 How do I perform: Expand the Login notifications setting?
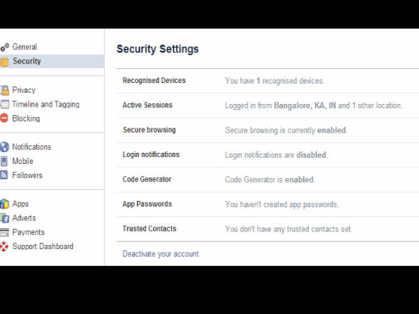pyautogui.click(x=151, y=155)
